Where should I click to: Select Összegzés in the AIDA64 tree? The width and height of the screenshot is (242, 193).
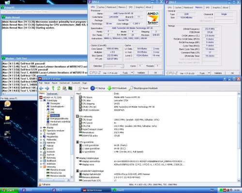pos(54,103)
